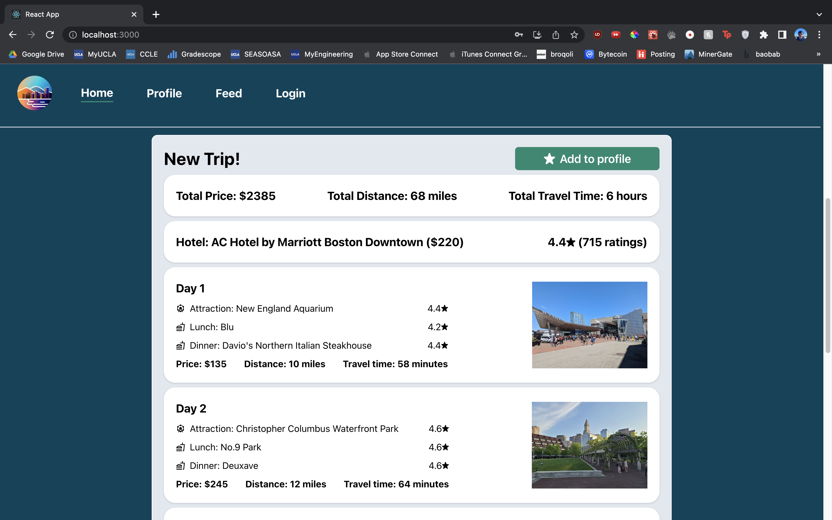
Task: Go to the Profile nav tab
Action: [164, 93]
